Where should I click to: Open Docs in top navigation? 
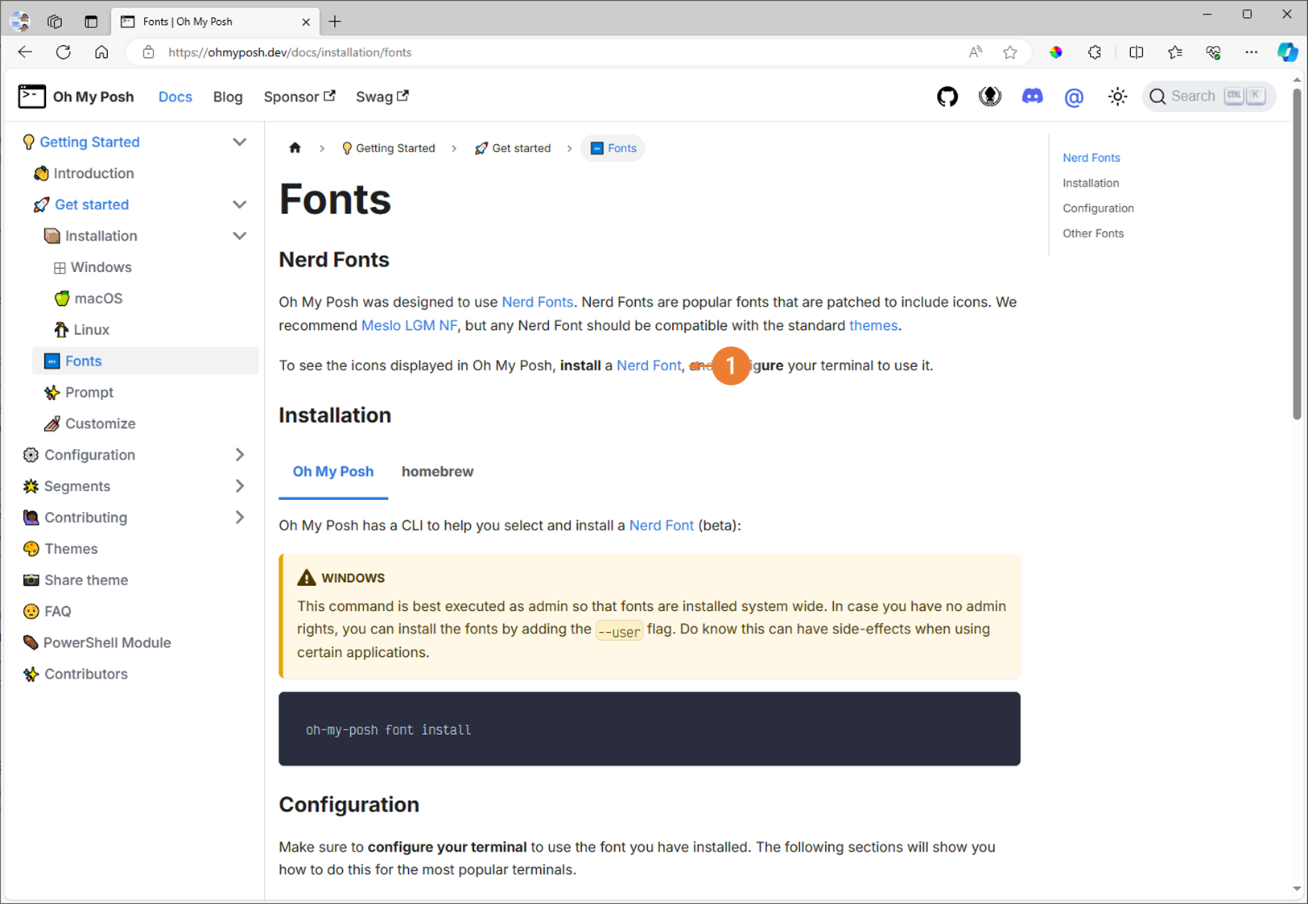[175, 97]
